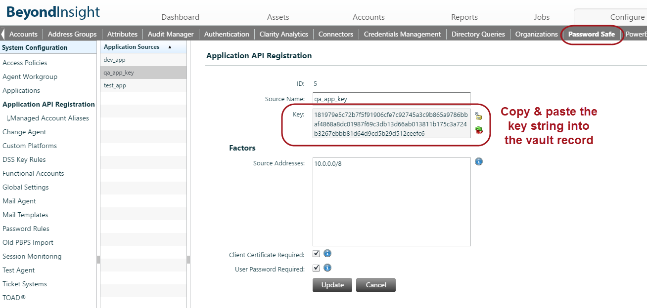Click the info icon beside Client Certificate Required

tap(327, 254)
